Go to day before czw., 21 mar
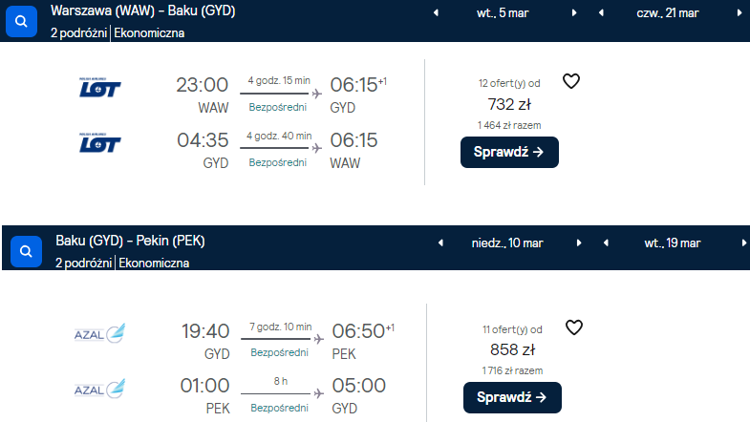This screenshot has width=750, height=422. (601, 13)
